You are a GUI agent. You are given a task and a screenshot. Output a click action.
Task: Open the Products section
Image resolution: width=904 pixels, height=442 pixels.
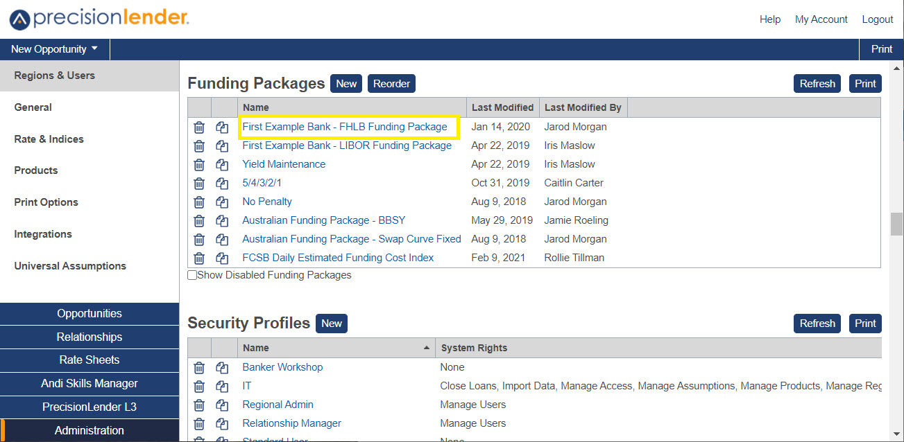pos(89,170)
